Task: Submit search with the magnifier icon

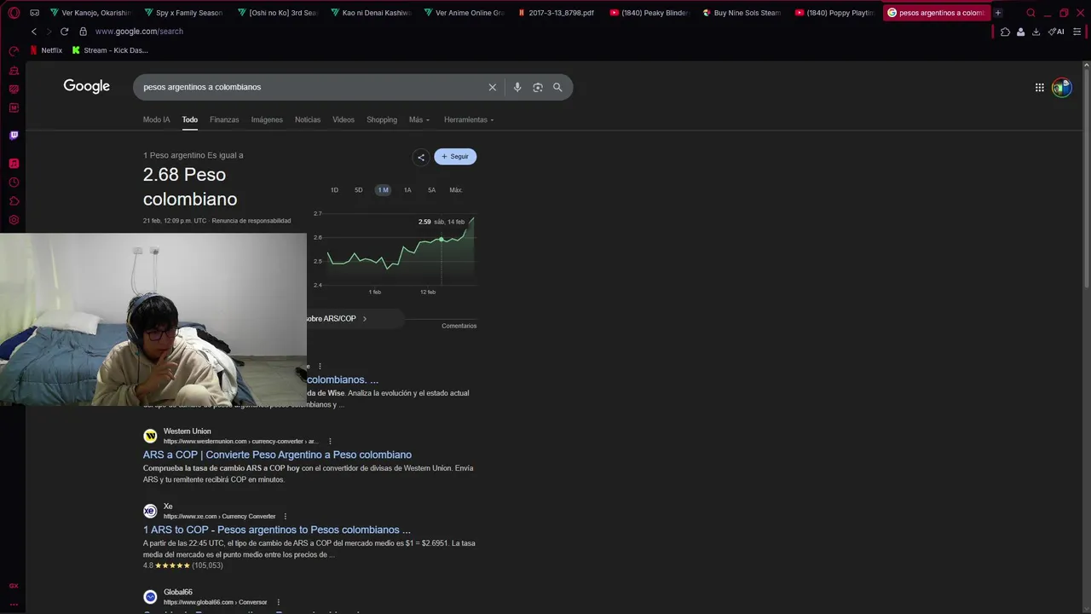Action: 557,87
